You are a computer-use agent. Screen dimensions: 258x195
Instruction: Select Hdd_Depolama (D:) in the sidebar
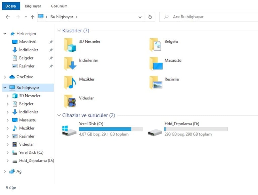(37, 160)
